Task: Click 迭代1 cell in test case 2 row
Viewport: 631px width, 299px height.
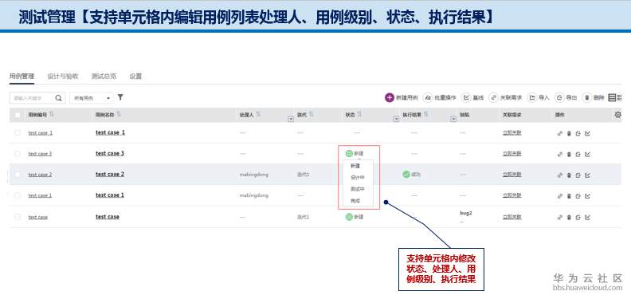Action: pos(303,175)
